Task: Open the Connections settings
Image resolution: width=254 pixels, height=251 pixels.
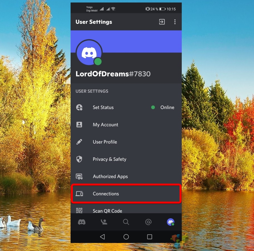Action: pos(126,194)
